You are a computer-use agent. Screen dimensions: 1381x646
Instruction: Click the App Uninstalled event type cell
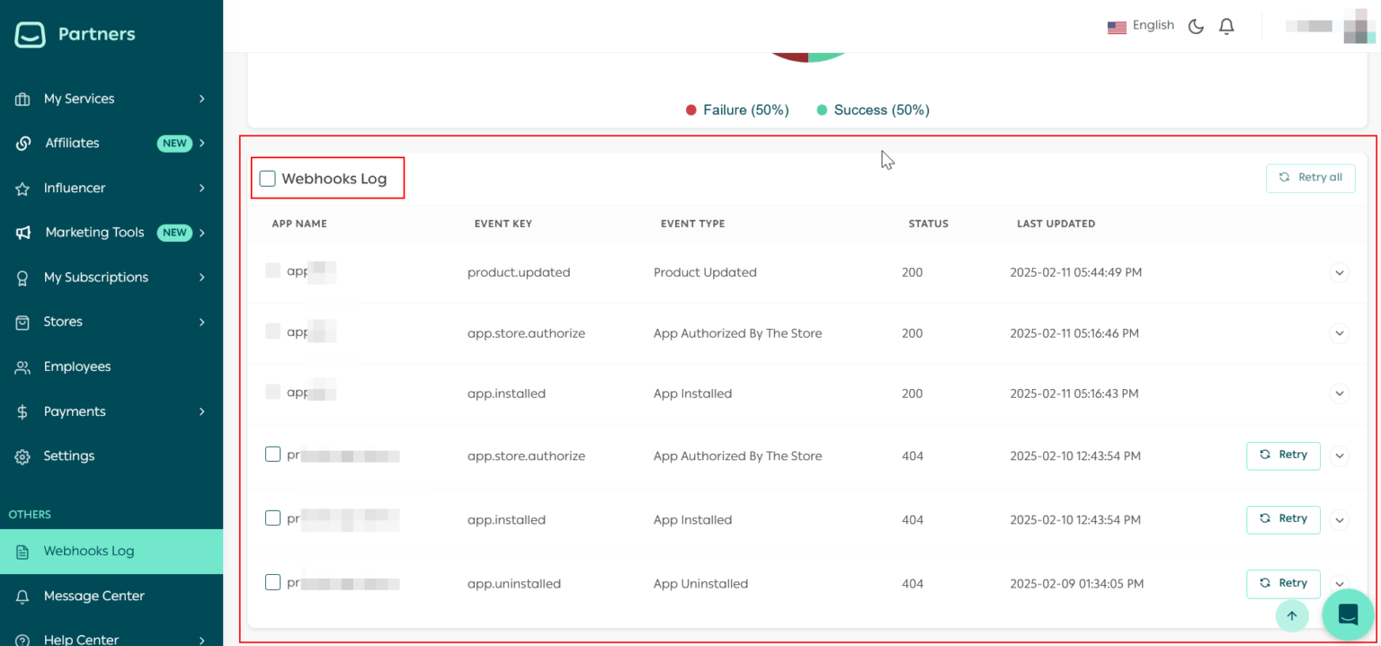click(700, 584)
